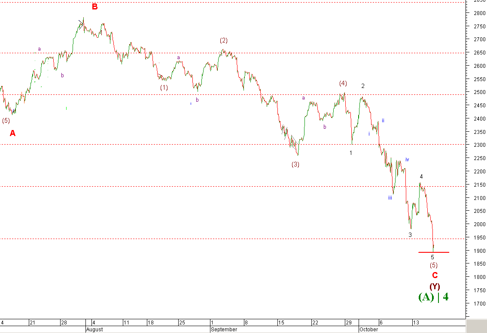Viewport: 487px width, 333px height.
Task: Click the September month label
Action: [224, 330]
